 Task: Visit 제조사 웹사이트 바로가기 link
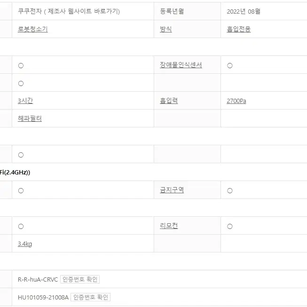pos(83,11)
